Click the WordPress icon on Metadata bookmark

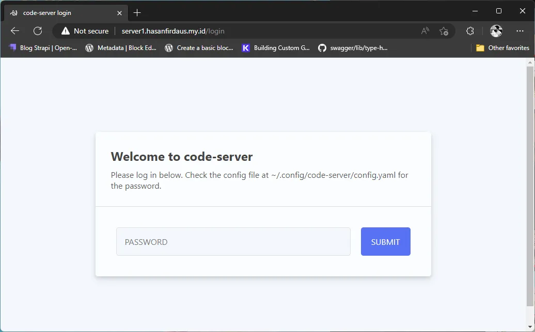tap(90, 47)
